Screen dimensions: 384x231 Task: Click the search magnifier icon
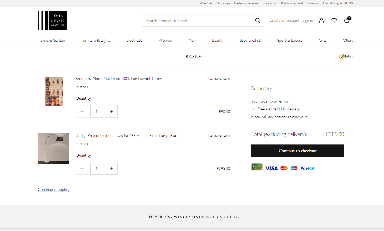pyautogui.click(x=257, y=20)
